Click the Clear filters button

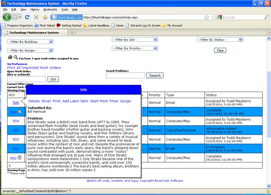(x=220, y=50)
